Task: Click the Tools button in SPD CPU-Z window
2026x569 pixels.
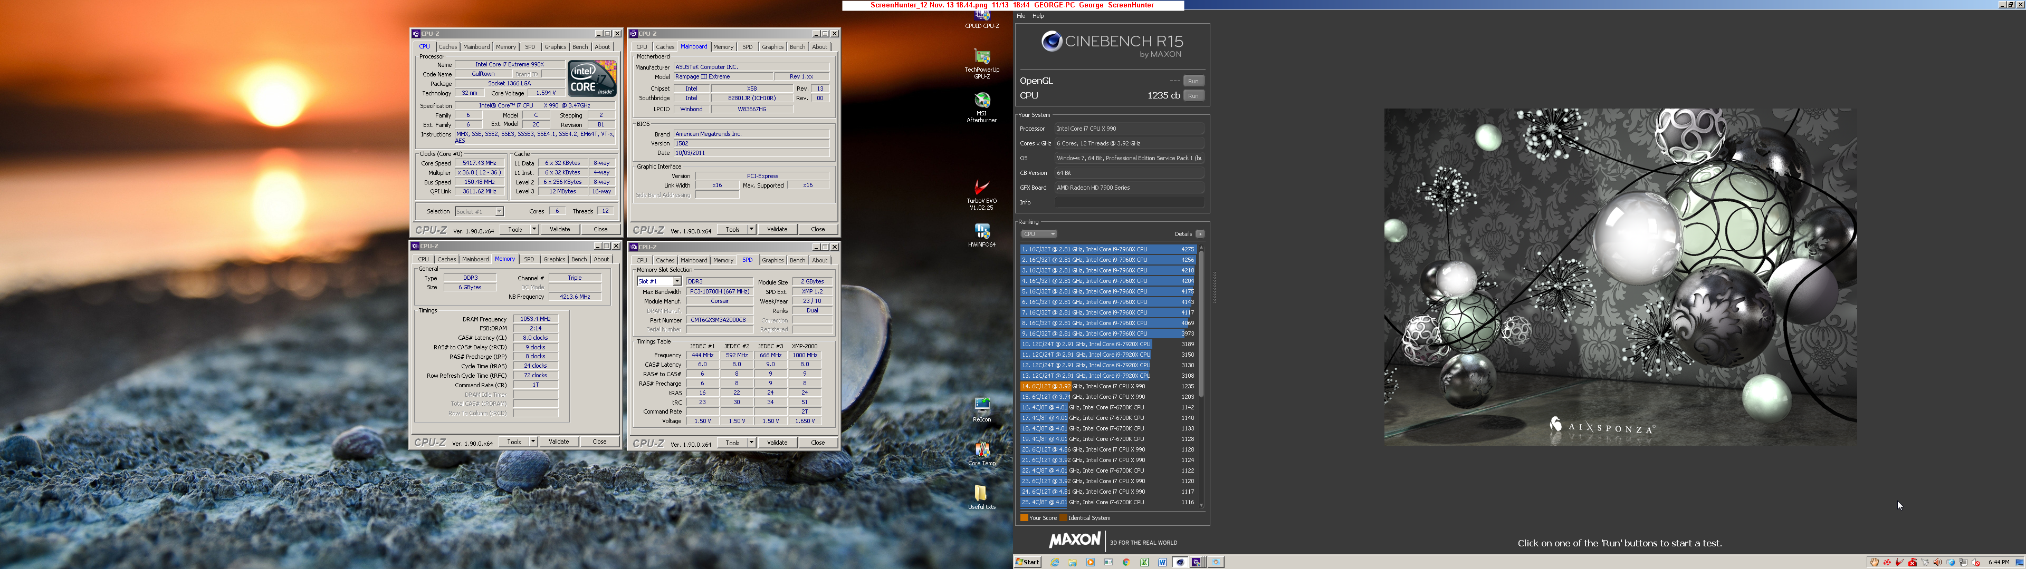Action: (x=732, y=443)
